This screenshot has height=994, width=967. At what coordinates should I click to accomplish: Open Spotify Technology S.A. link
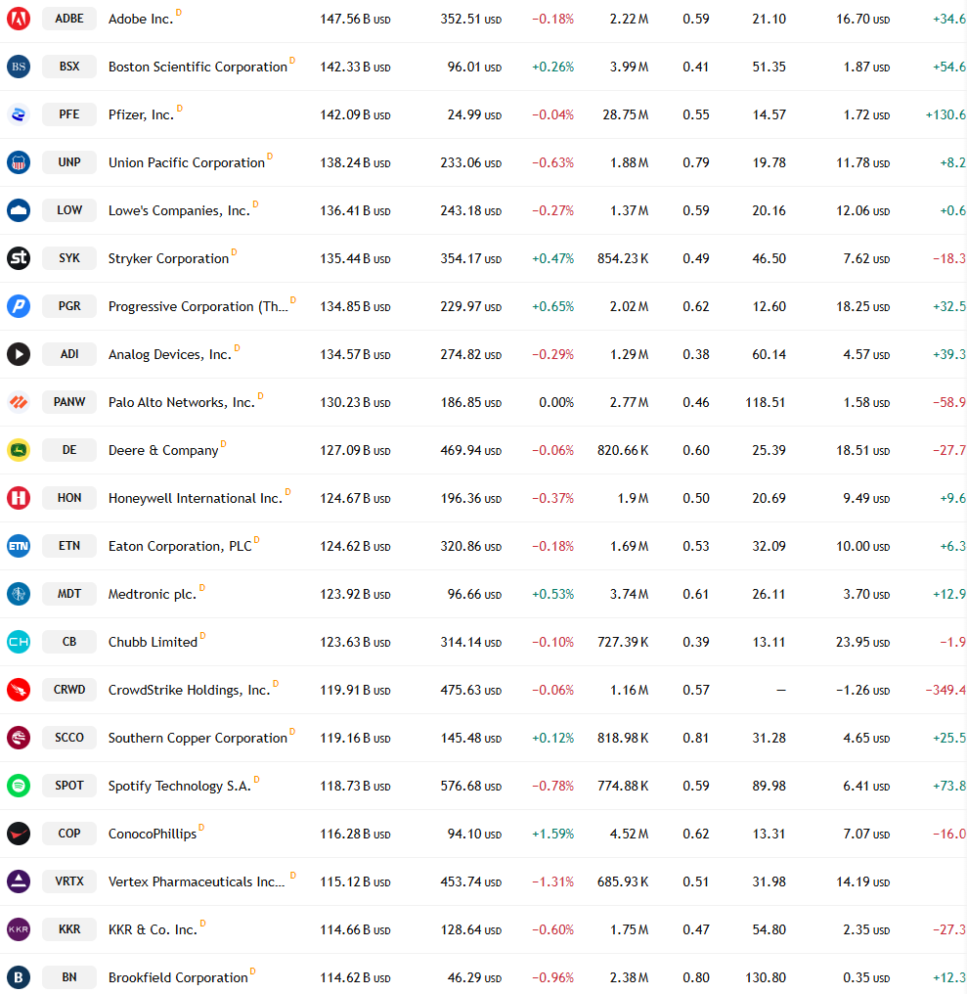[x=180, y=786]
